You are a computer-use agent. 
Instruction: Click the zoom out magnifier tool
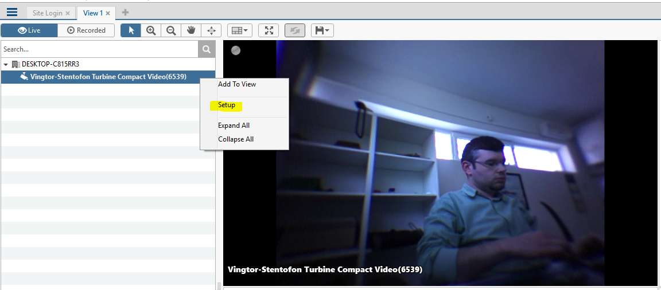171,30
